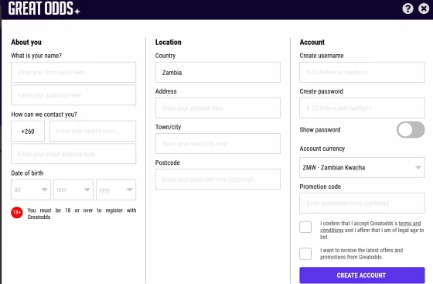
Task: Focus the Promotion code input field
Action: pyautogui.click(x=362, y=203)
